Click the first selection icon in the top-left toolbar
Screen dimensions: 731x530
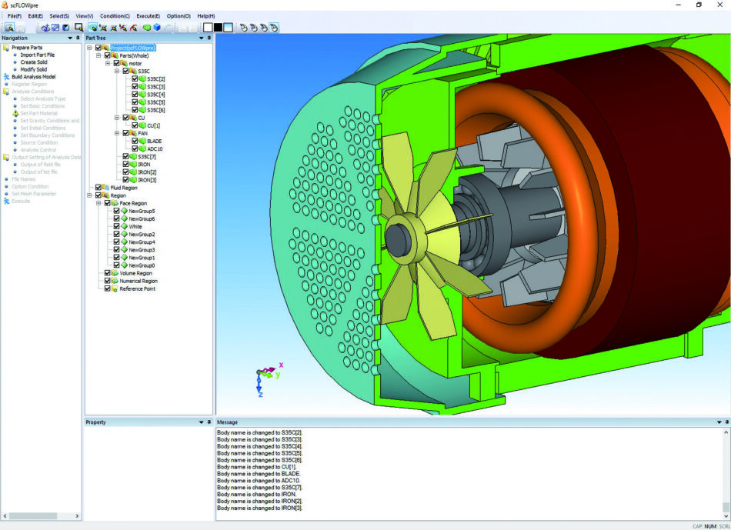[9, 28]
